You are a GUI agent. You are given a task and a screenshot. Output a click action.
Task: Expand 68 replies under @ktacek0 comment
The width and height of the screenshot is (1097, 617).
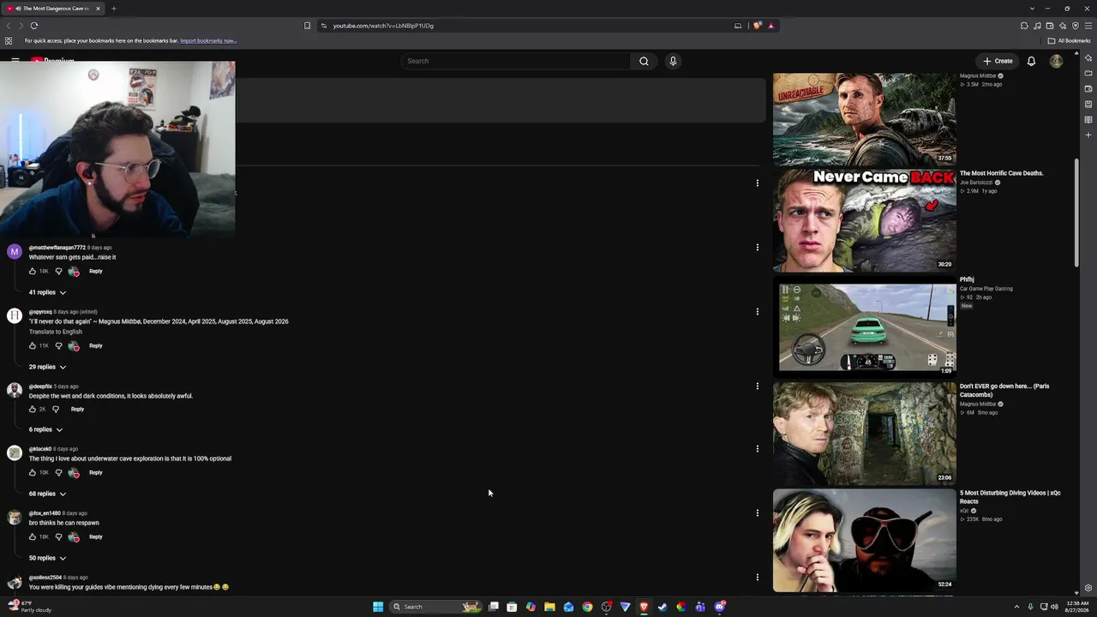[47, 494]
